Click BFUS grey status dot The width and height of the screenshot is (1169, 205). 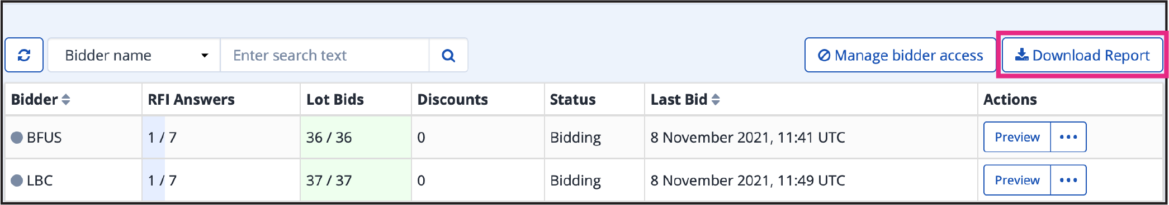tap(17, 138)
